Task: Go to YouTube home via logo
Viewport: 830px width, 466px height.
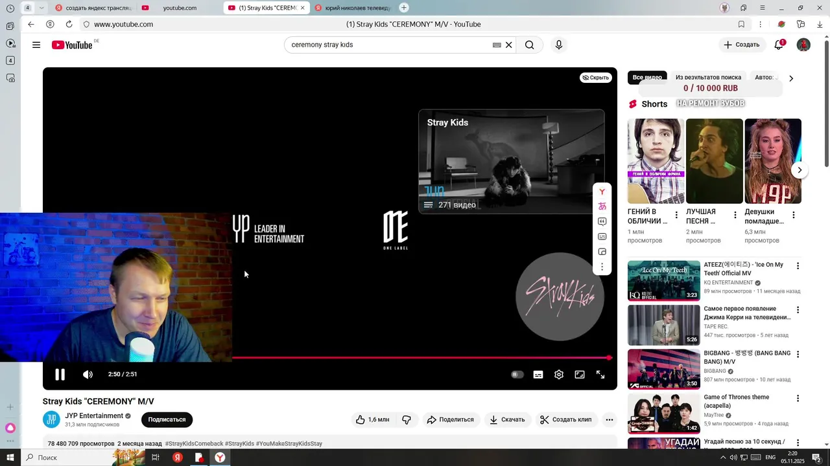Action: pos(72,45)
